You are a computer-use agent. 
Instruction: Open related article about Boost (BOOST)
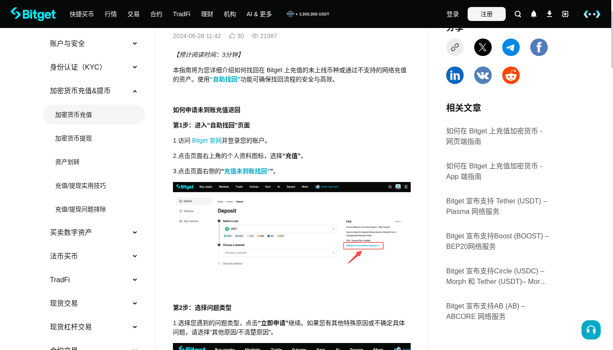497,241
